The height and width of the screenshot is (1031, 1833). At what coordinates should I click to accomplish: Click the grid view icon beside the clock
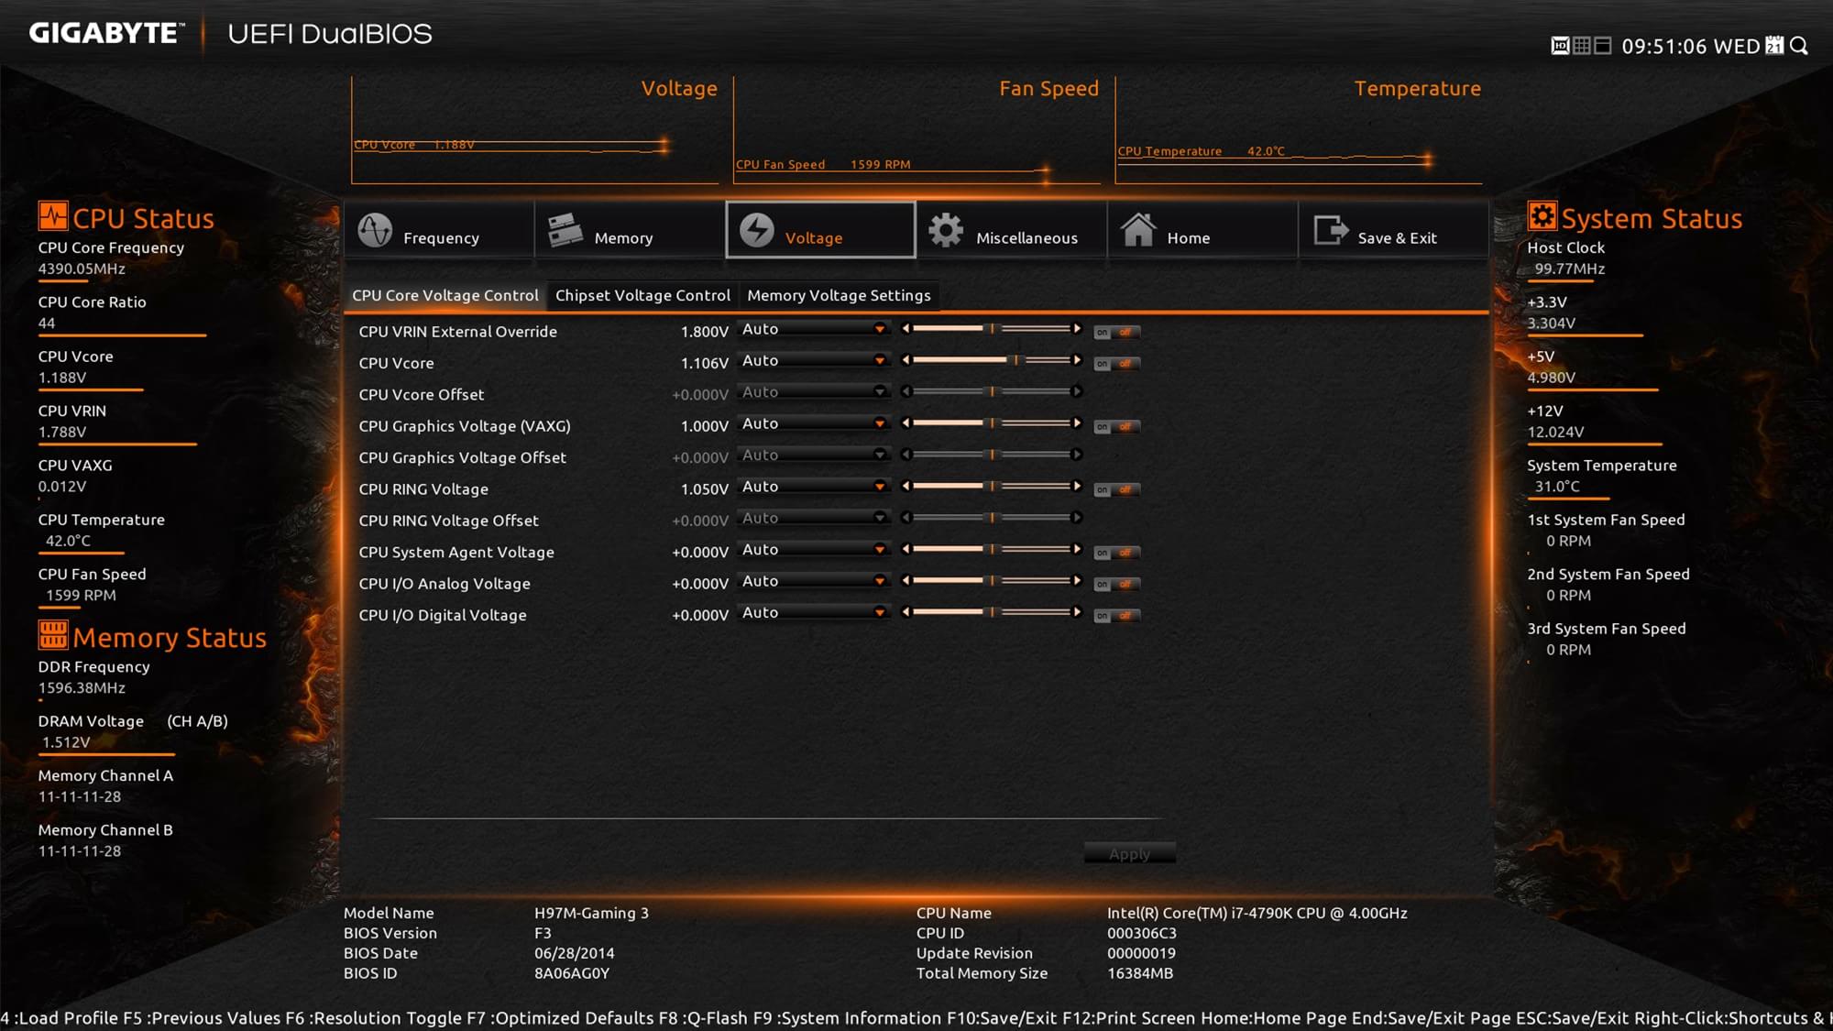(x=1582, y=46)
